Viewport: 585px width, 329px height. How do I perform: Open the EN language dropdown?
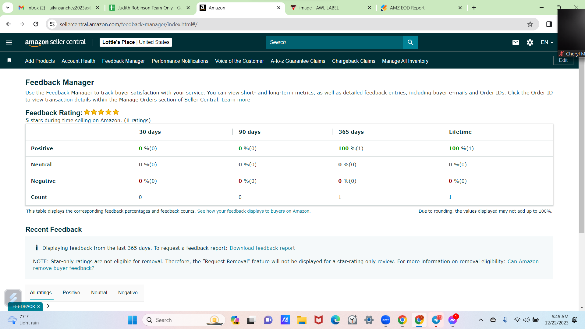tap(547, 42)
